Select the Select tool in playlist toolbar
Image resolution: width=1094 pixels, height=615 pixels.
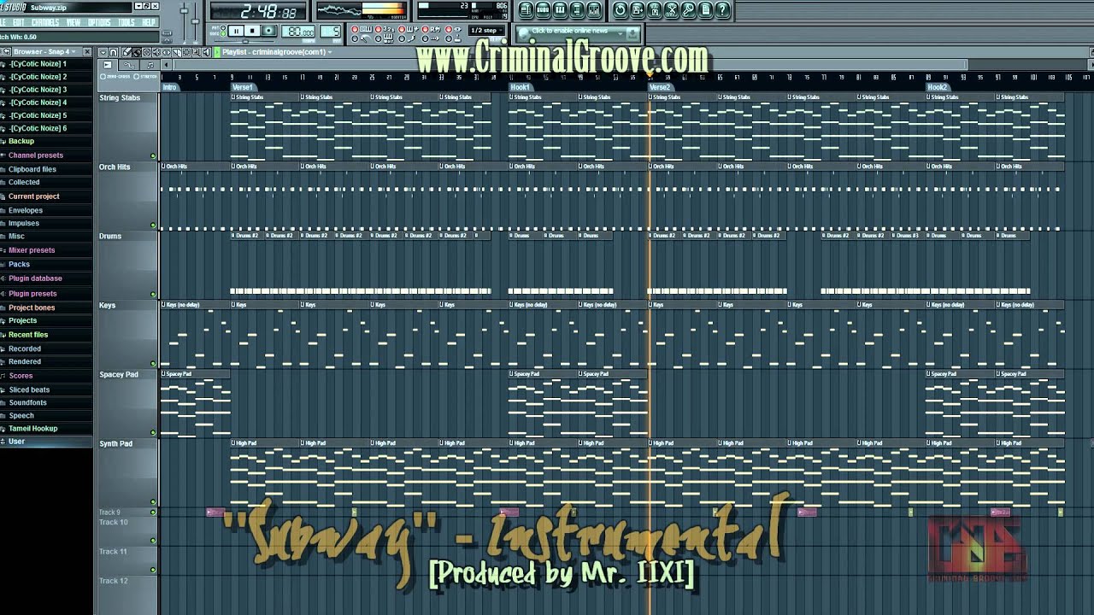click(x=187, y=52)
